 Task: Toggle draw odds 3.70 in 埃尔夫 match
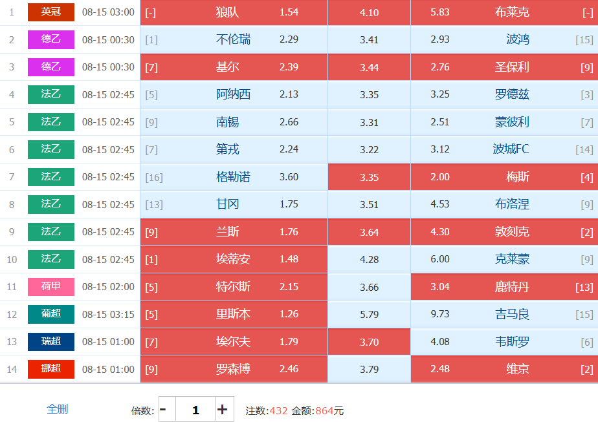[x=369, y=341]
